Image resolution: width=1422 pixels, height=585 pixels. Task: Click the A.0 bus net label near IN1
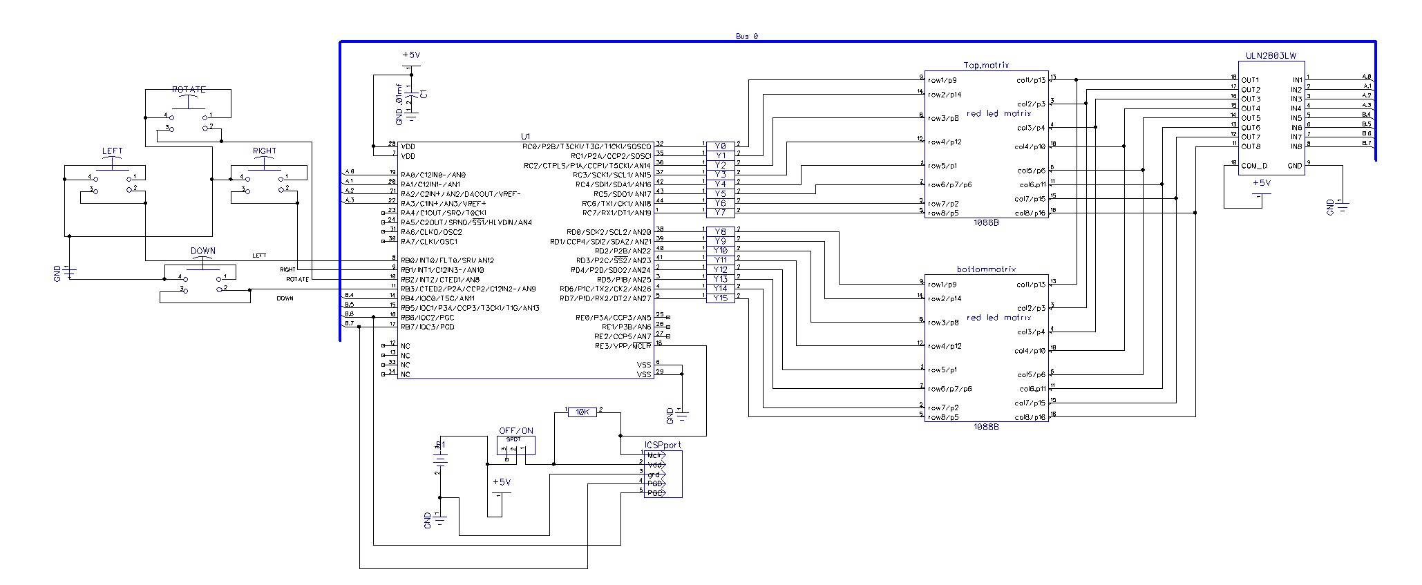[1366, 77]
